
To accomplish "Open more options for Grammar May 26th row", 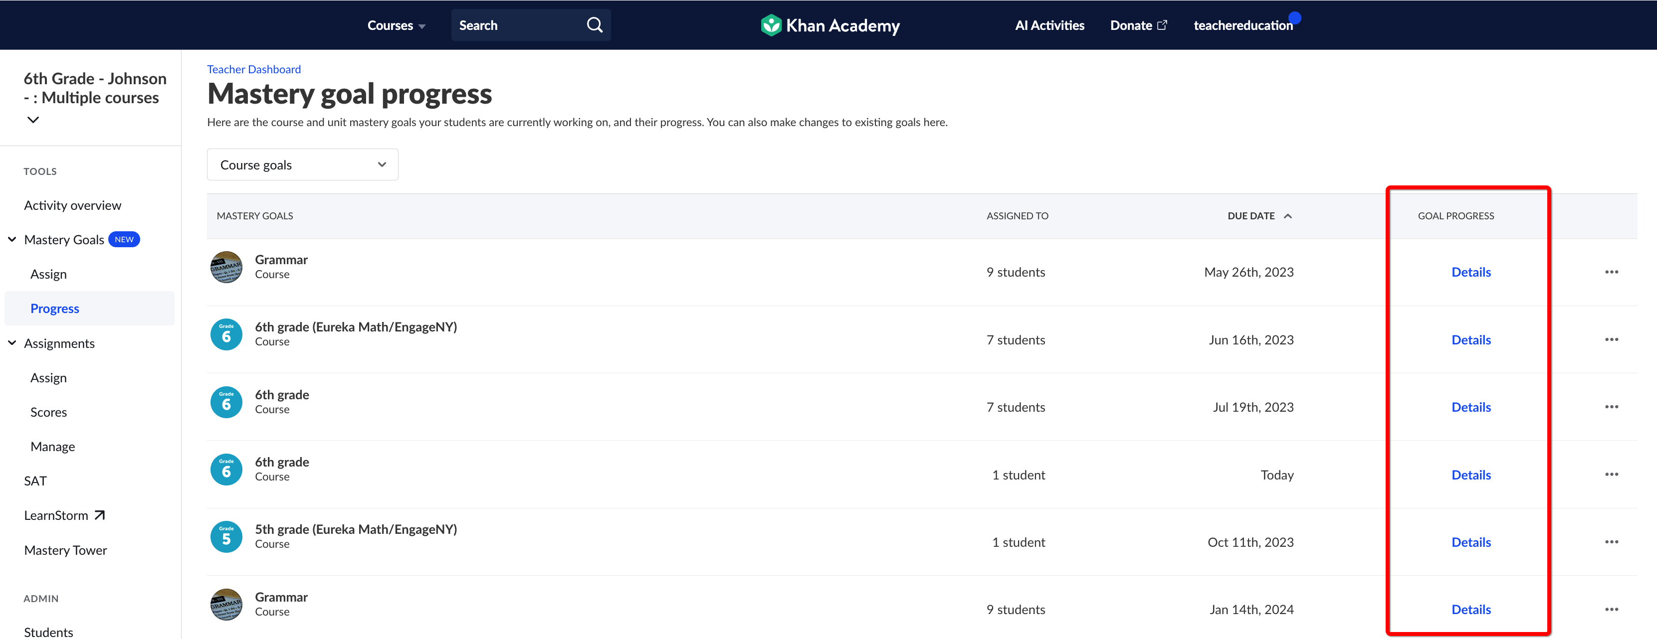I will pyautogui.click(x=1611, y=272).
